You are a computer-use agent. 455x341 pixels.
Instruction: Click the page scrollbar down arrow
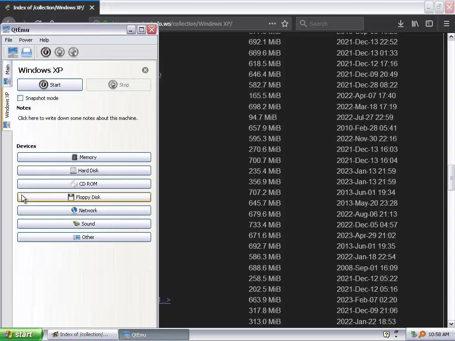coord(451,324)
